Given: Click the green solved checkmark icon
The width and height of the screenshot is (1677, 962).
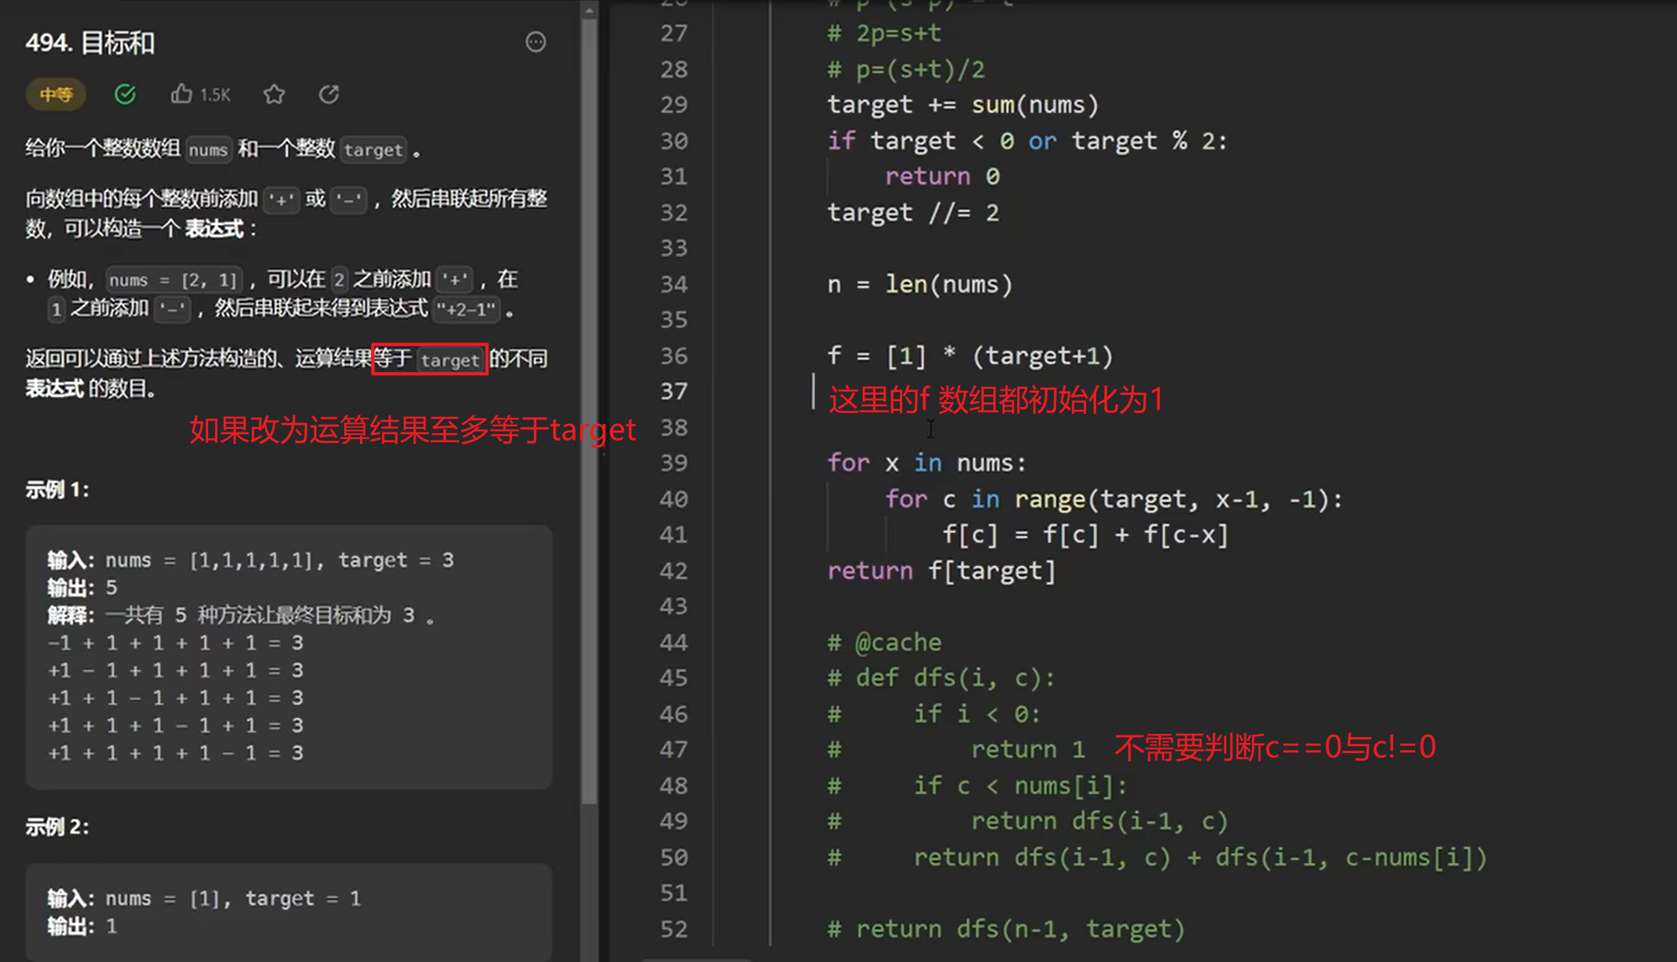Looking at the screenshot, I should [125, 94].
